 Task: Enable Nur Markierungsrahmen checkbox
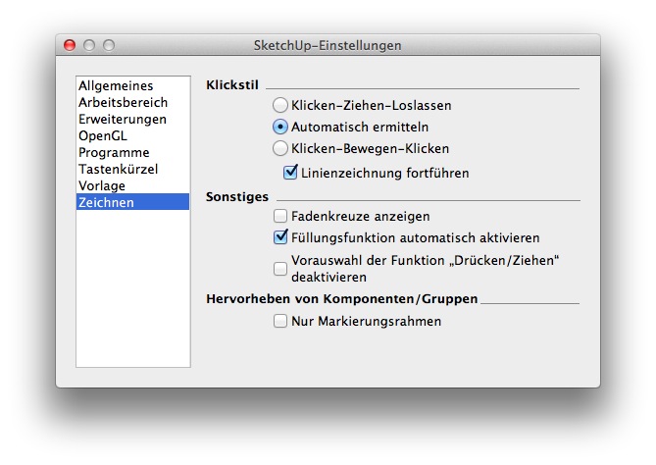[x=280, y=321]
